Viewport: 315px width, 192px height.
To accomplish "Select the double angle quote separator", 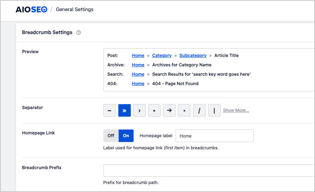I will [x=124, y=110].
